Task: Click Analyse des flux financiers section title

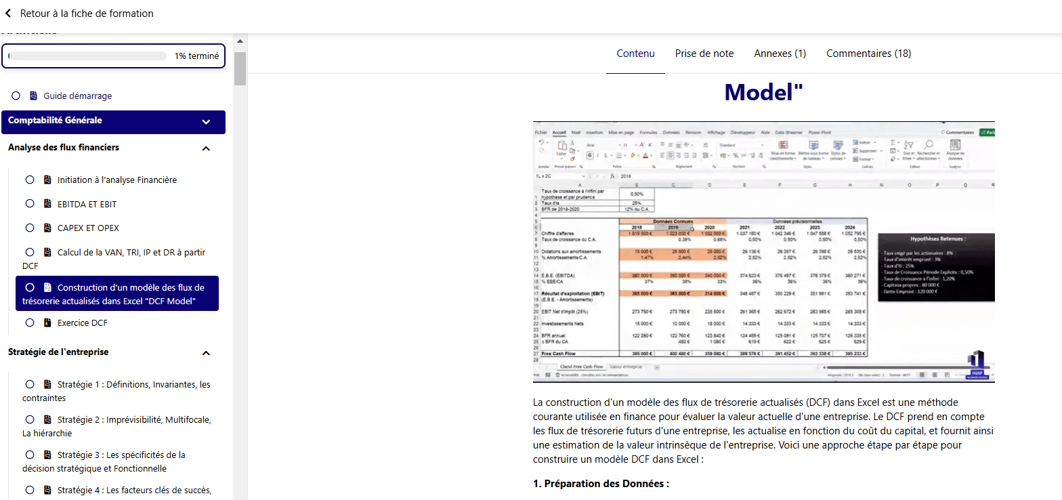Action: (x=64, y=147)
